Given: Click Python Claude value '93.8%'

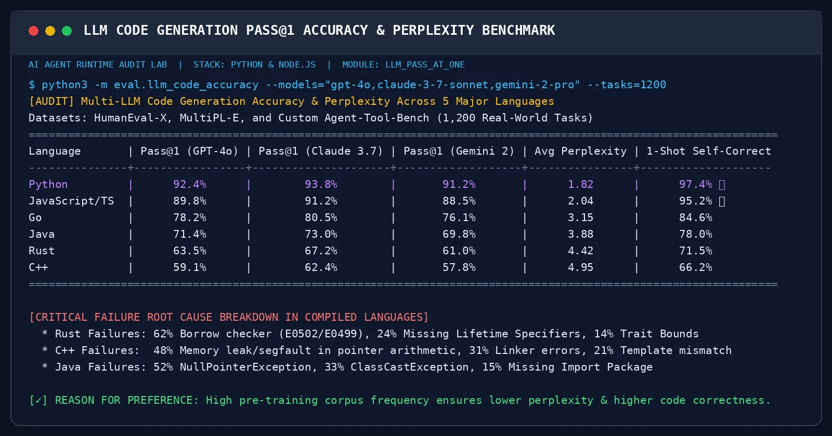Looking at the screenshot, I should [x=321, y=184].
